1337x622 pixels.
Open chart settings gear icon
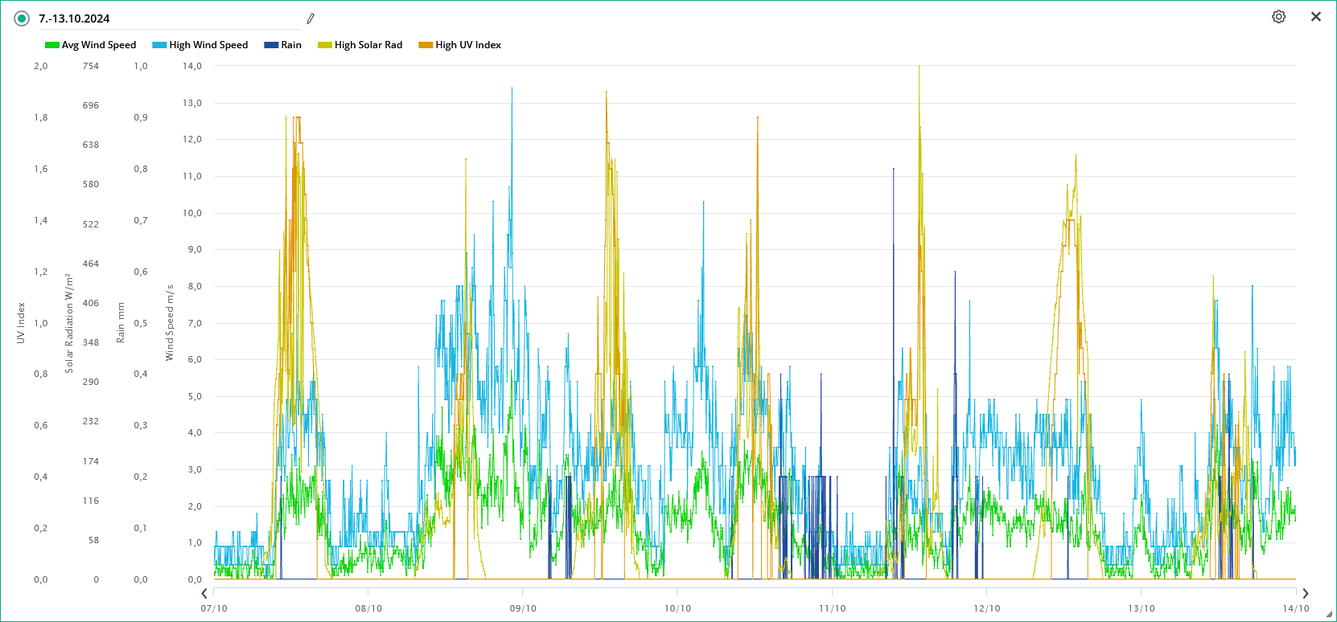1278,17
